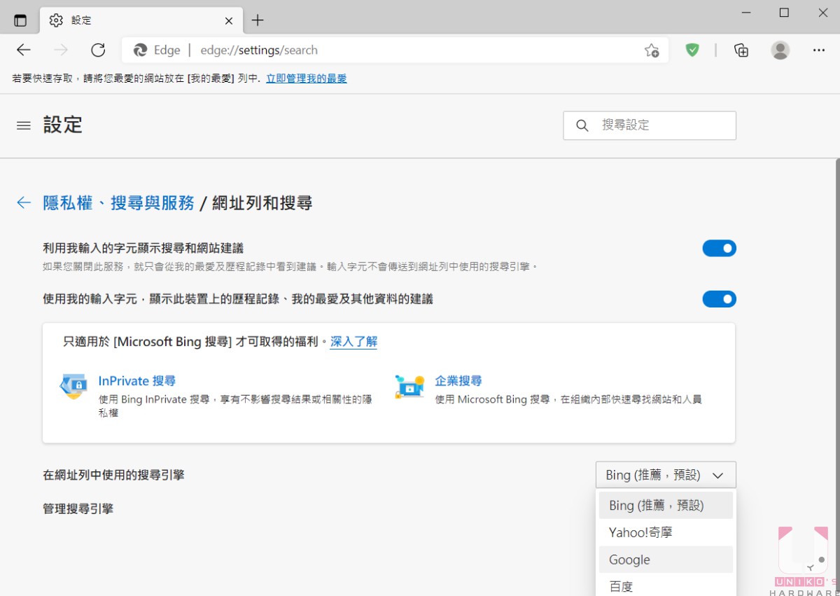Select Bing (推薦，預設) from the list
The image size is (840, 596).
666,506
